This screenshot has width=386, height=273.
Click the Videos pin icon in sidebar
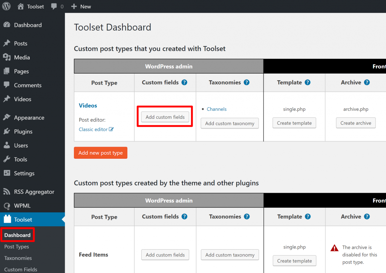click(7, 99)
